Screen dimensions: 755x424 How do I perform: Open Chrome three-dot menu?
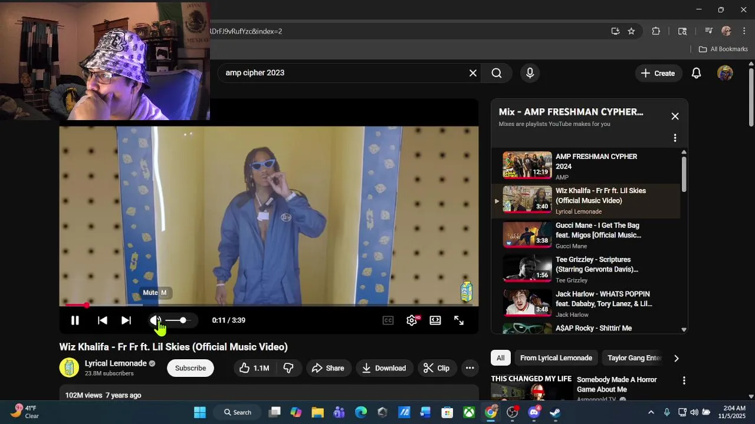pyautogui.click(x=743, y=31)
